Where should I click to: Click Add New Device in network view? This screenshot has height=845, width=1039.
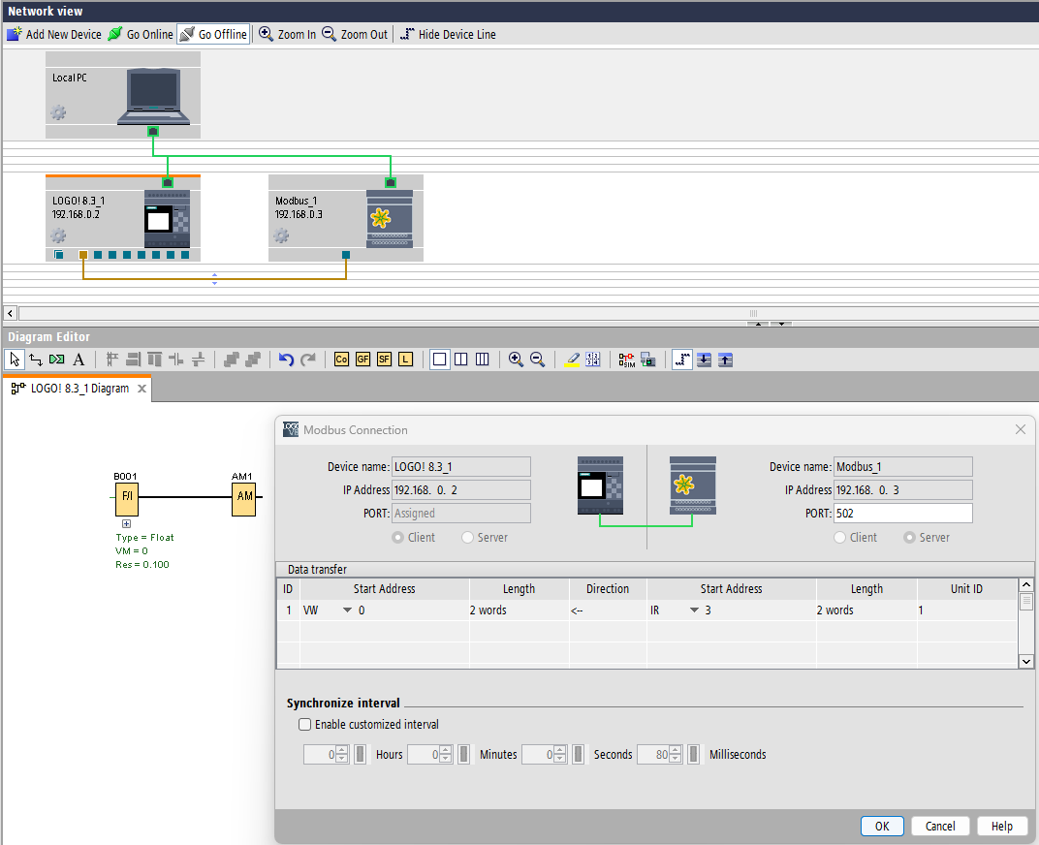(x=53, y=34)
